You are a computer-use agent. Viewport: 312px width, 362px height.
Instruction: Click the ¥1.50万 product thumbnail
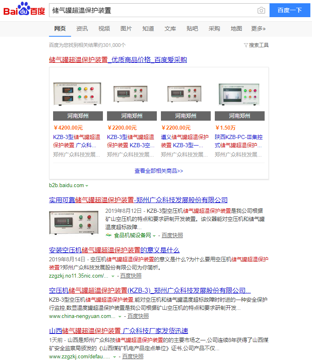(239, 93)
